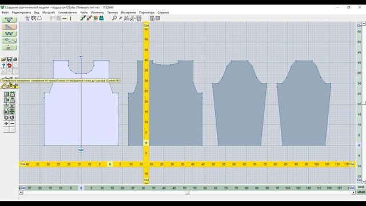This screenshot has width=366, height=206.
Task: Toggle the filled grid square display
Action: tap(58, 18)
